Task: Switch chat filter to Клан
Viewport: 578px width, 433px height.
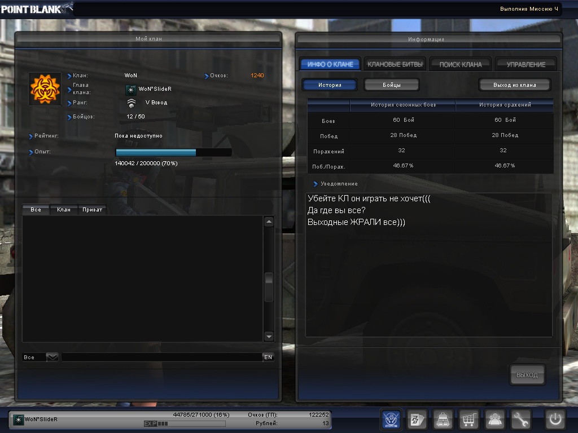Action: (64, 209)
